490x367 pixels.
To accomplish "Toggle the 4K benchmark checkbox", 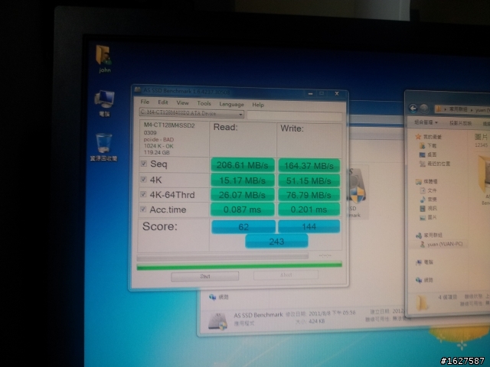I will coord(143,179).
